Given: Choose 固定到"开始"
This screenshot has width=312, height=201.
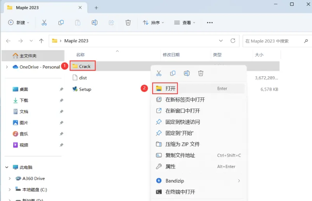Looking at the screenshot, I should [x=198, y=133].
